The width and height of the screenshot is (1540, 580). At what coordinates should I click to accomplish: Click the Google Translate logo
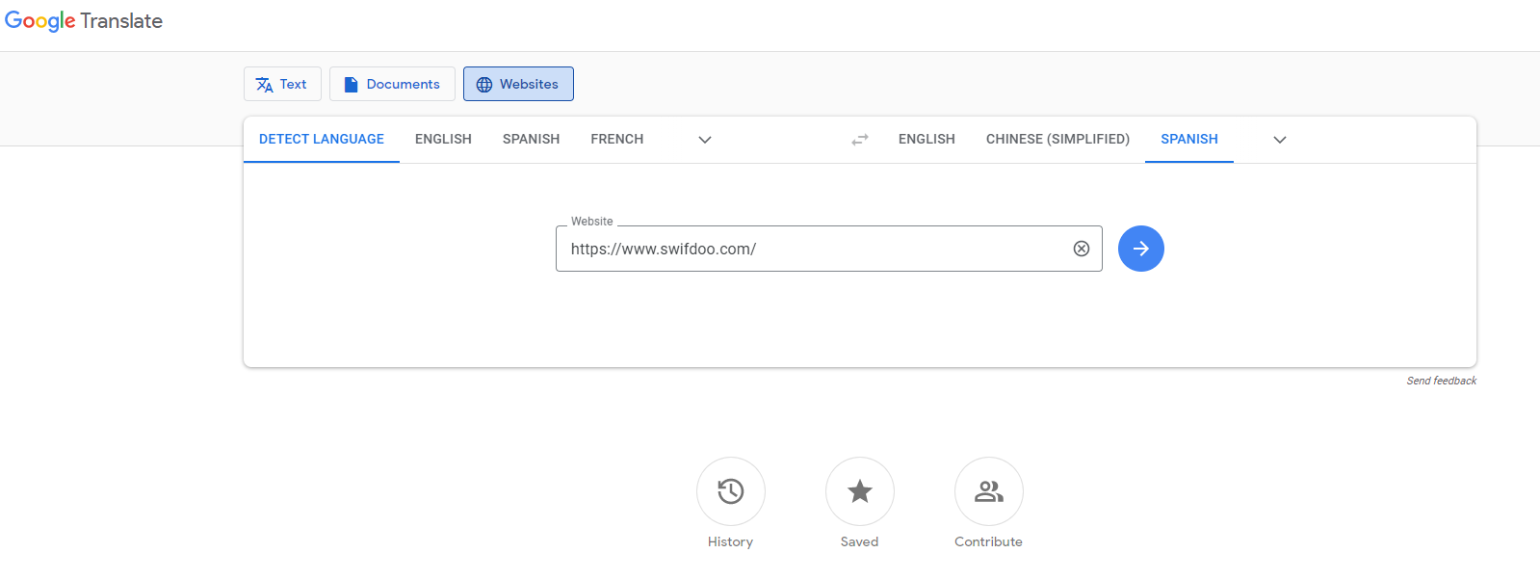(x=84, y=21)
